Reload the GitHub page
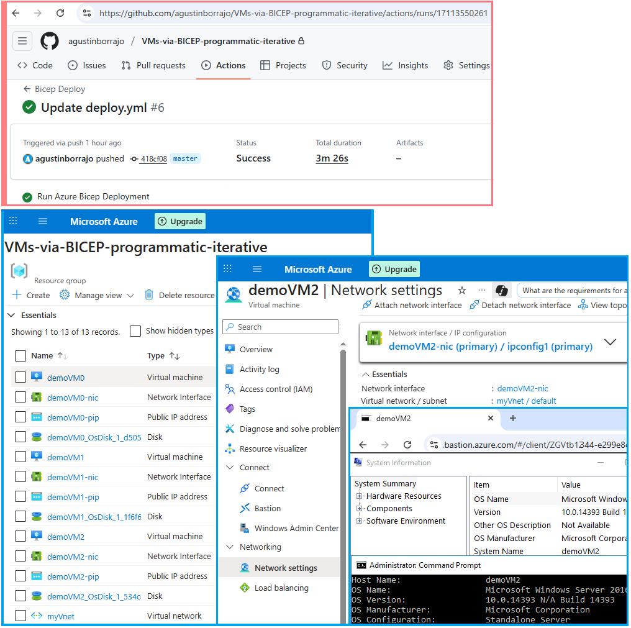Viewport: 631px width, 628px height. pos(60,13)
